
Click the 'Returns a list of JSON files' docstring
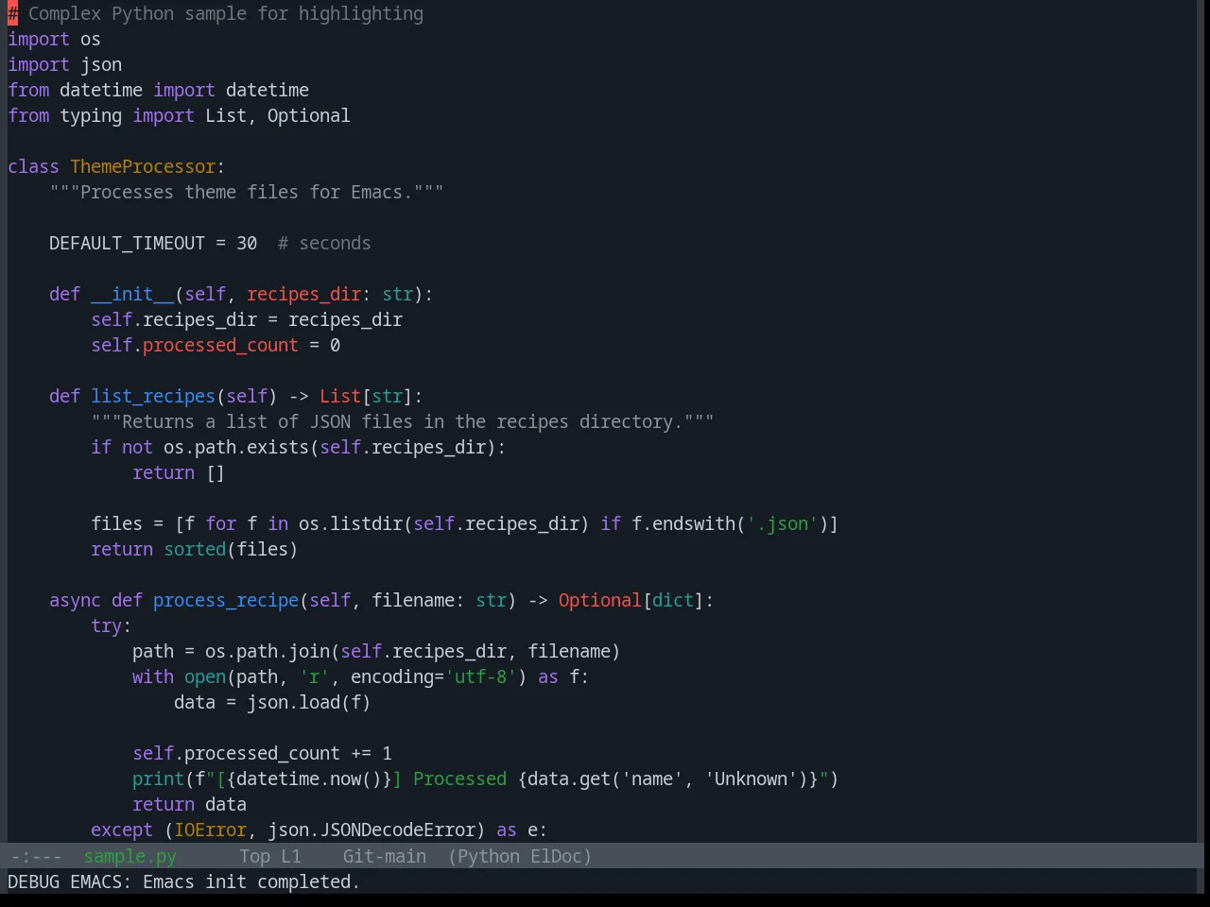click(403, 421)
